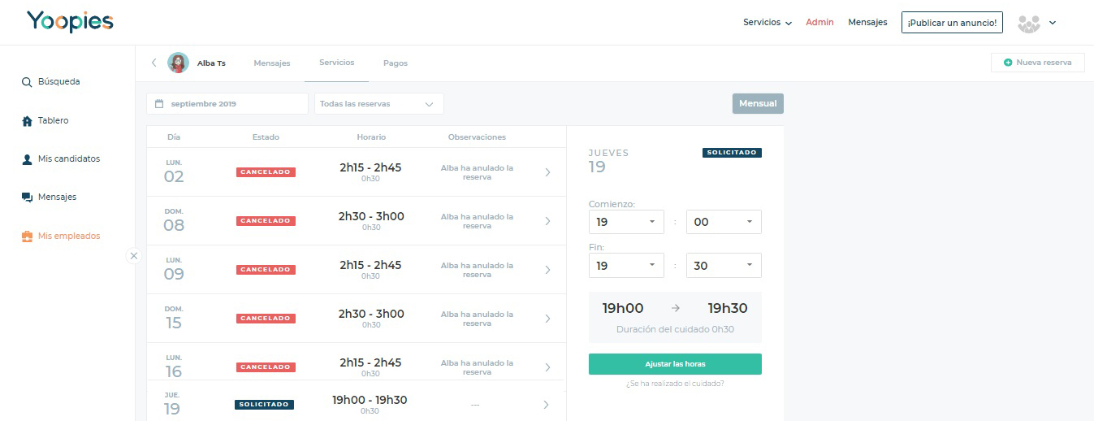The height and width of the screenshot is (421, 1094).
Task: Expand the Servicios dropdown in header
Action: pos(768,23)
